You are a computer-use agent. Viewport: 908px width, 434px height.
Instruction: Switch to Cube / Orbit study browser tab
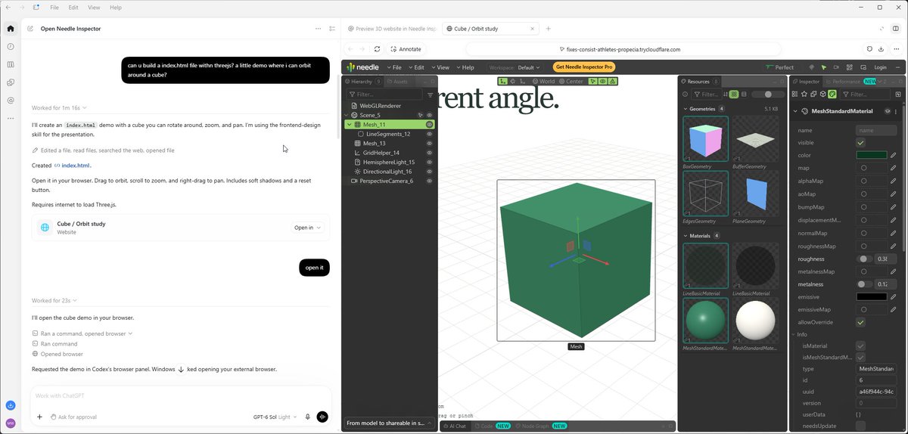(x=489, y=29)
